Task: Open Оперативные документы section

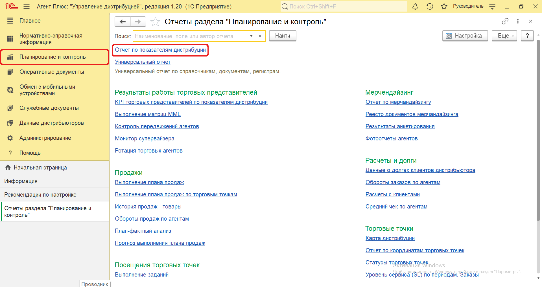Action: [x=55, y=72]
